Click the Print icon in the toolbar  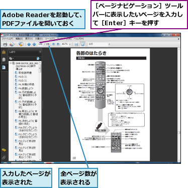pyautogui.click(x=5, y=44)
